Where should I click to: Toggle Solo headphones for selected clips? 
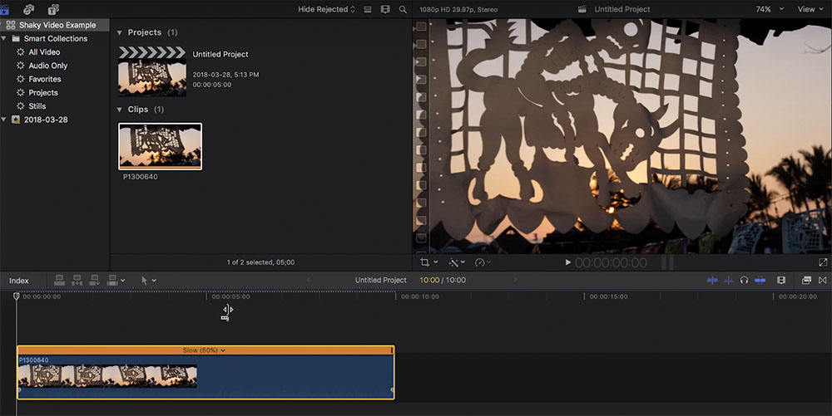[744, 280]
